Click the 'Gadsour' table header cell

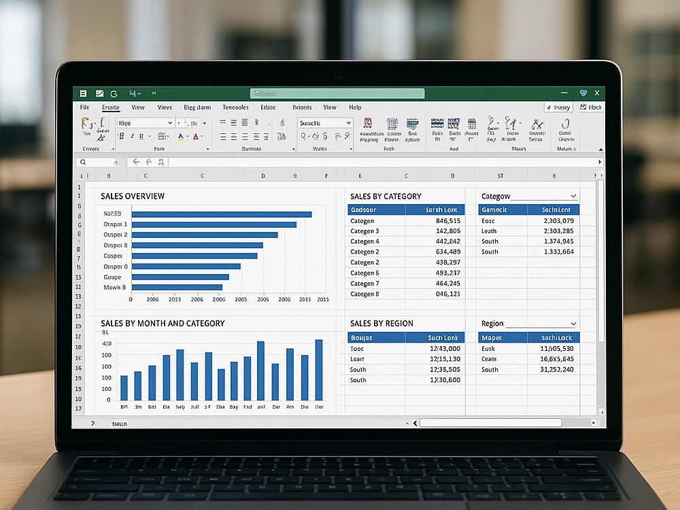point(377,210)
